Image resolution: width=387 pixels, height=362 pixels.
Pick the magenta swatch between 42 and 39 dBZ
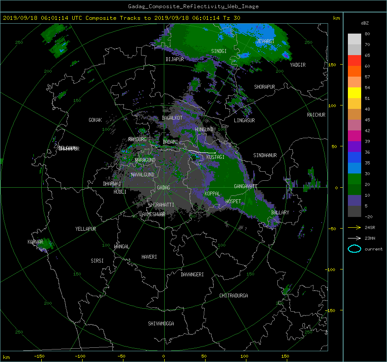[x=354, y=136]
